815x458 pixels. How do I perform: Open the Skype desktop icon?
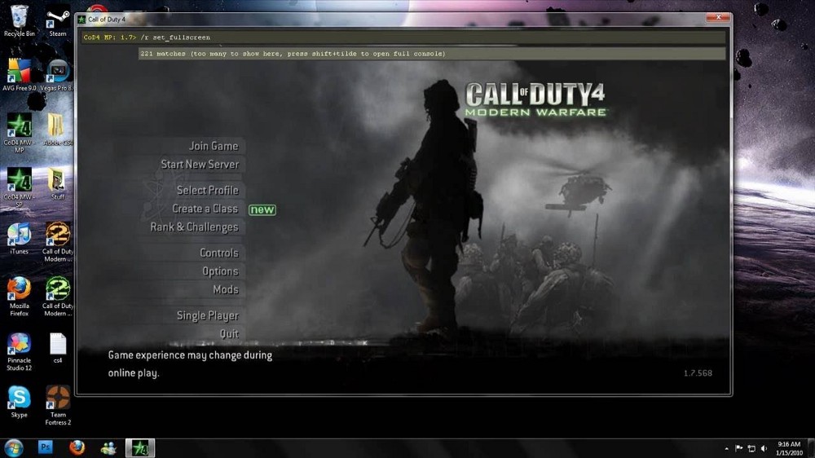[x=20, y=402]
